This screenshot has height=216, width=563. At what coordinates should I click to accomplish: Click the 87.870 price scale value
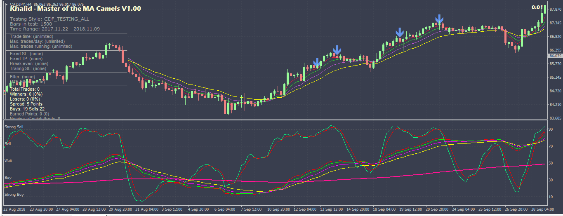pyautogui.click(x=555, y=10)
